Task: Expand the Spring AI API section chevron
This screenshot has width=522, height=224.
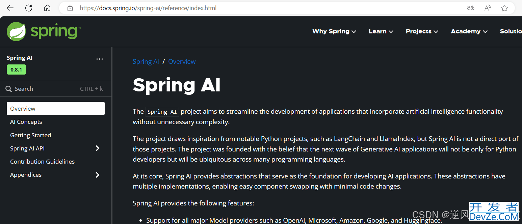Action: pyautogui.click(x=98, y=148)
